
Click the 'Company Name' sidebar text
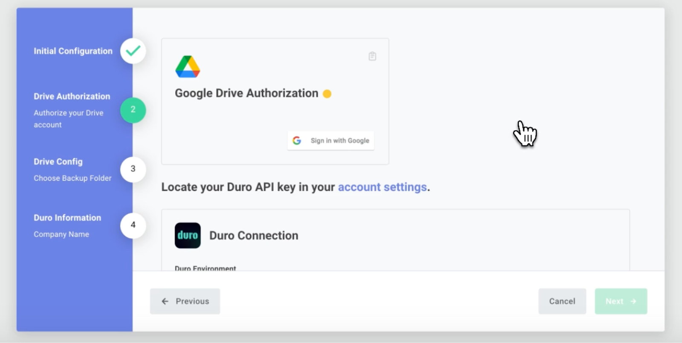(61, 234)
